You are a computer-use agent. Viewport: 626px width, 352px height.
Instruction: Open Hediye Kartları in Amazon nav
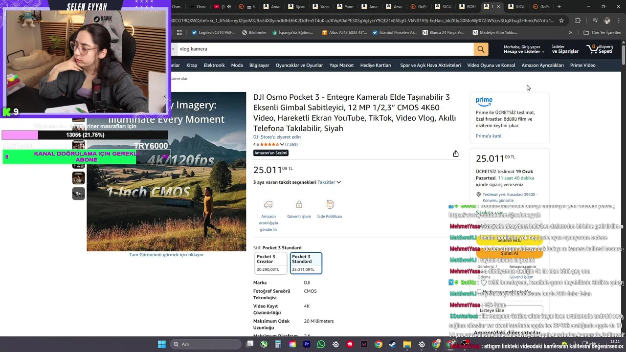[376, 66]
